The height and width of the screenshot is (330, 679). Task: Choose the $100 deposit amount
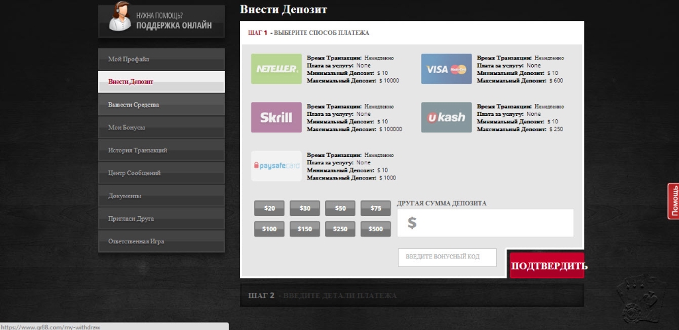click(269, 229)
